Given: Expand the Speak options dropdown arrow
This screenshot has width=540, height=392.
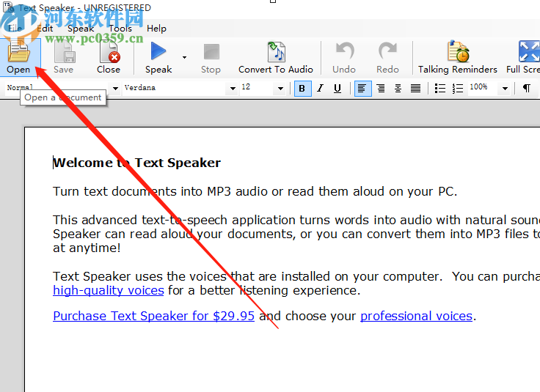Looking at the screenshot, I should 185,57.
